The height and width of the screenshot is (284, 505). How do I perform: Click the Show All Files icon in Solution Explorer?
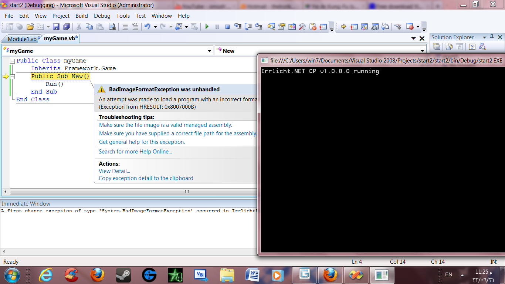(x=449, y=47)
